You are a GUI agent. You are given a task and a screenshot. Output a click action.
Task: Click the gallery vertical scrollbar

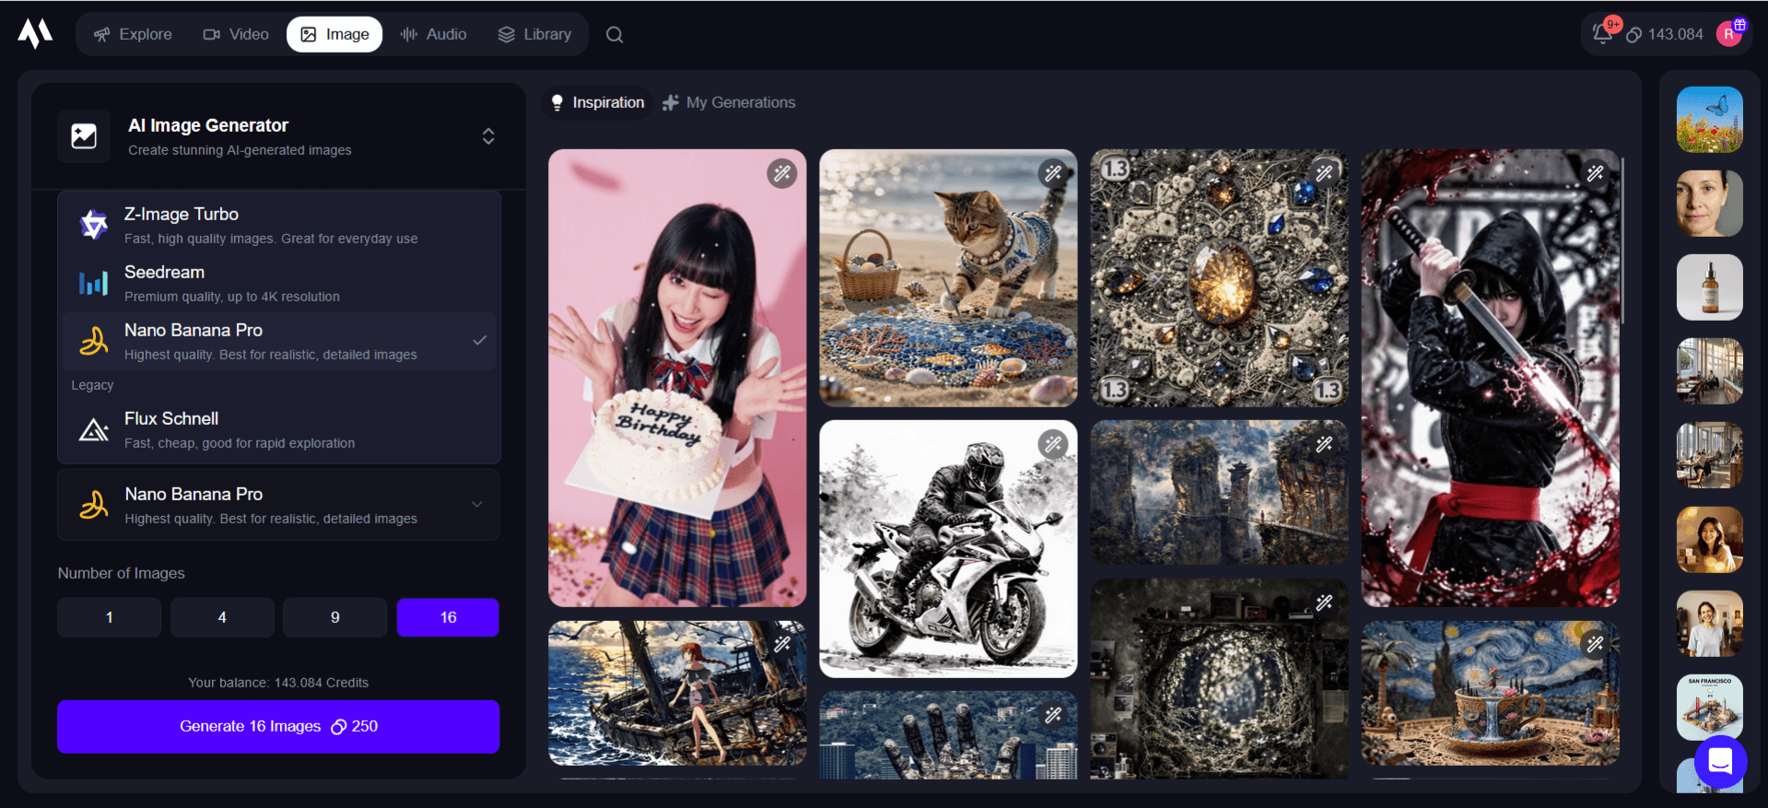pos(1622,240)
